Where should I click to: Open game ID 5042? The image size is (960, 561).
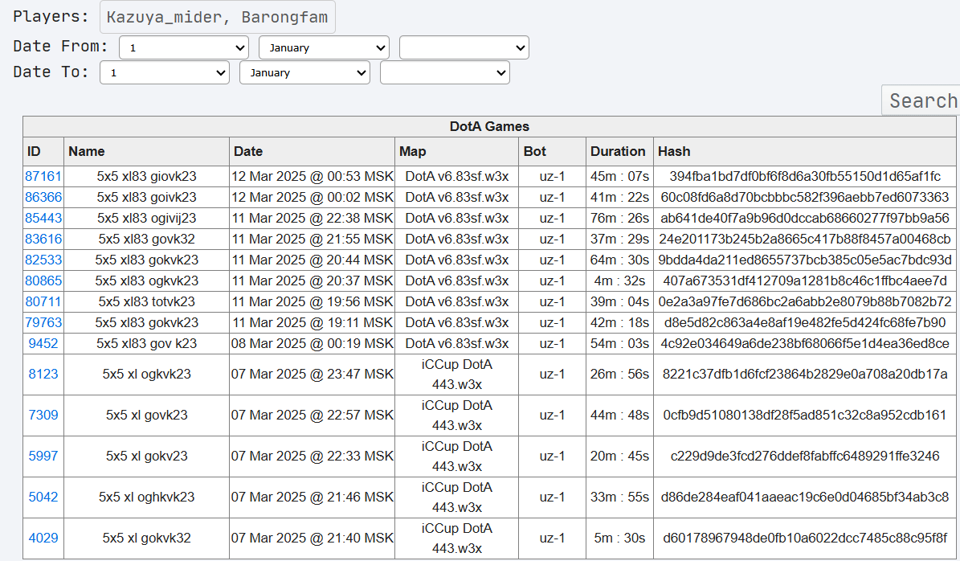coord(43,497)
